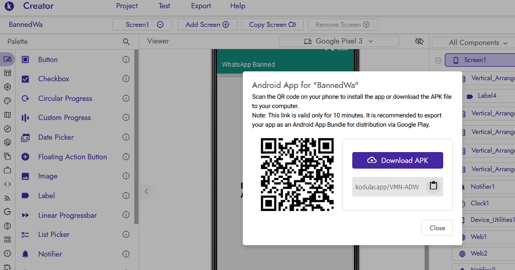Select Screen1 in the component tree

(x=480, y=60)
